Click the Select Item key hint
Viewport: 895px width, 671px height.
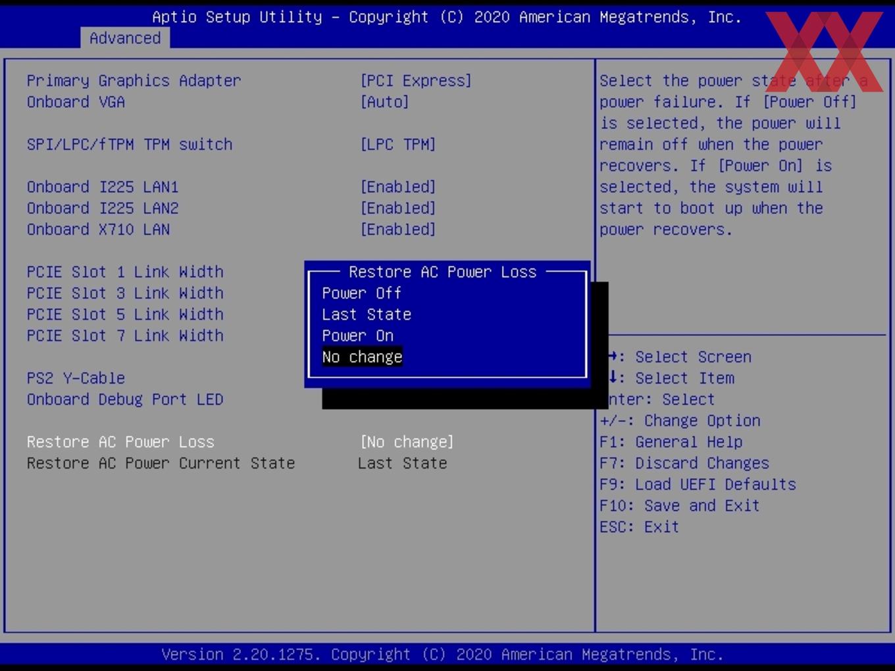pos(671,378)
